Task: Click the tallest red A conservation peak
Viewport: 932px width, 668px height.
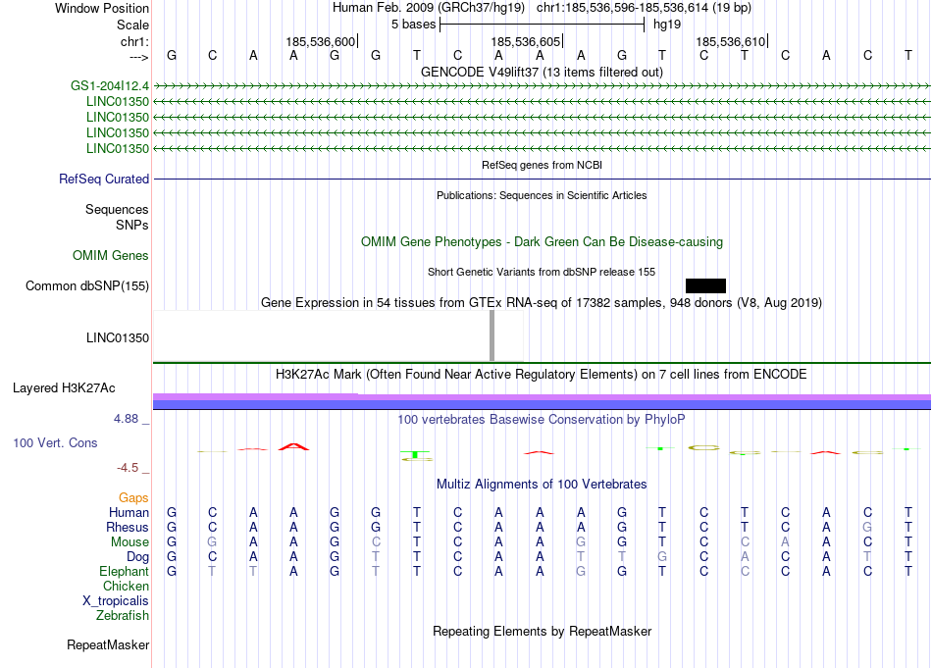Action: [293, 446]
